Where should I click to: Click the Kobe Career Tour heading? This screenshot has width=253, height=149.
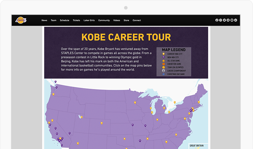tap(126, 37)
